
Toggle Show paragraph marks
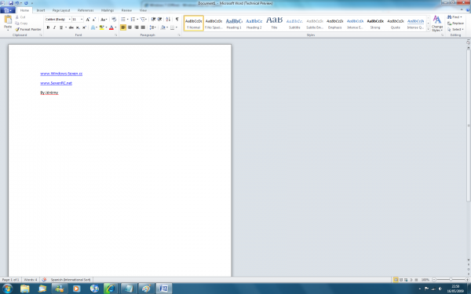pyautogui.click(x=177, y=20)
